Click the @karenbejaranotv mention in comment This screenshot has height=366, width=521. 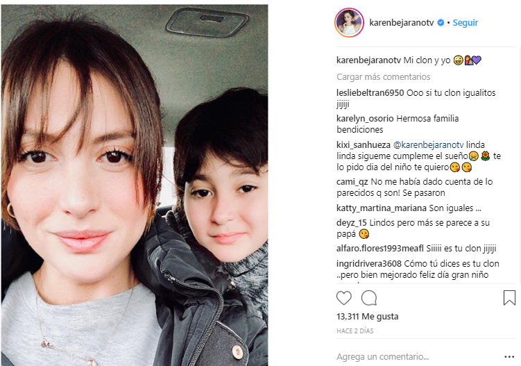click(x=428, y=145)
